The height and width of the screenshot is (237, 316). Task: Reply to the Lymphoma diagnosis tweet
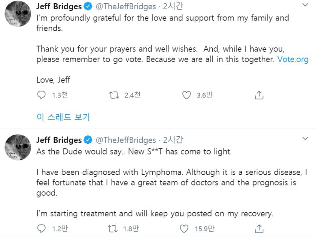pyautogui.click(x=41, y=229)
